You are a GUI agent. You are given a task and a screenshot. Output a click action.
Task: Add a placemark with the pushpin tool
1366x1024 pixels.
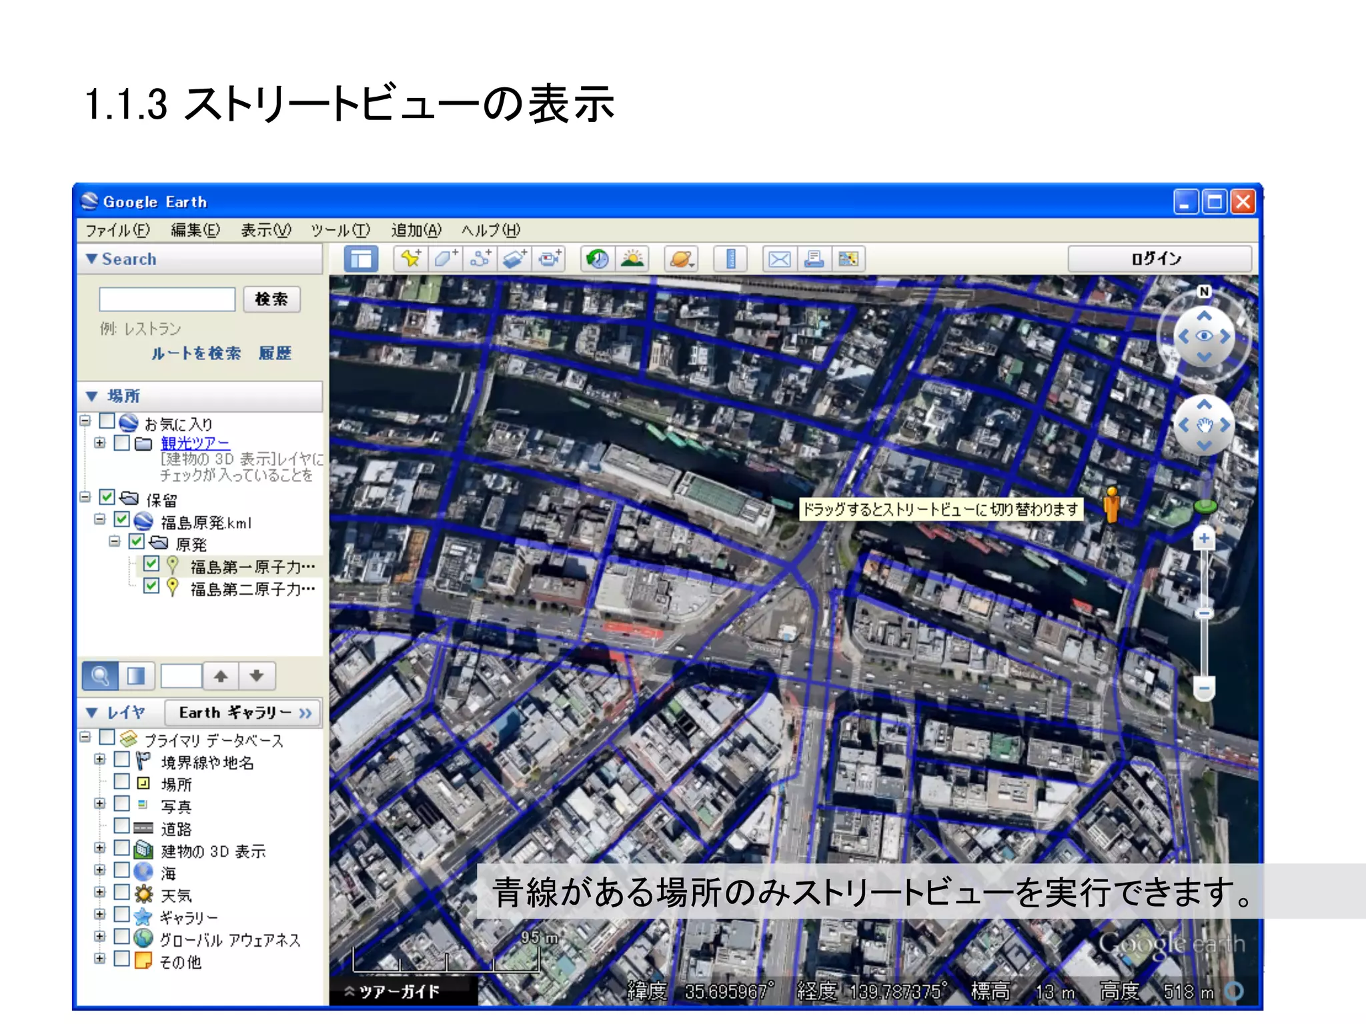tap(411, 259)
